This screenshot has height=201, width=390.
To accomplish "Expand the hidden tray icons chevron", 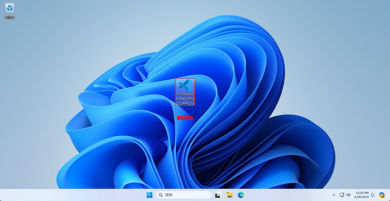I will [x=334, y=195].
